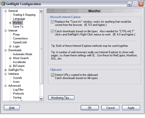This screenshot has height=118, width=145.
Task: Click the tree scrollbar down arrow
Action: coord(41,99)
